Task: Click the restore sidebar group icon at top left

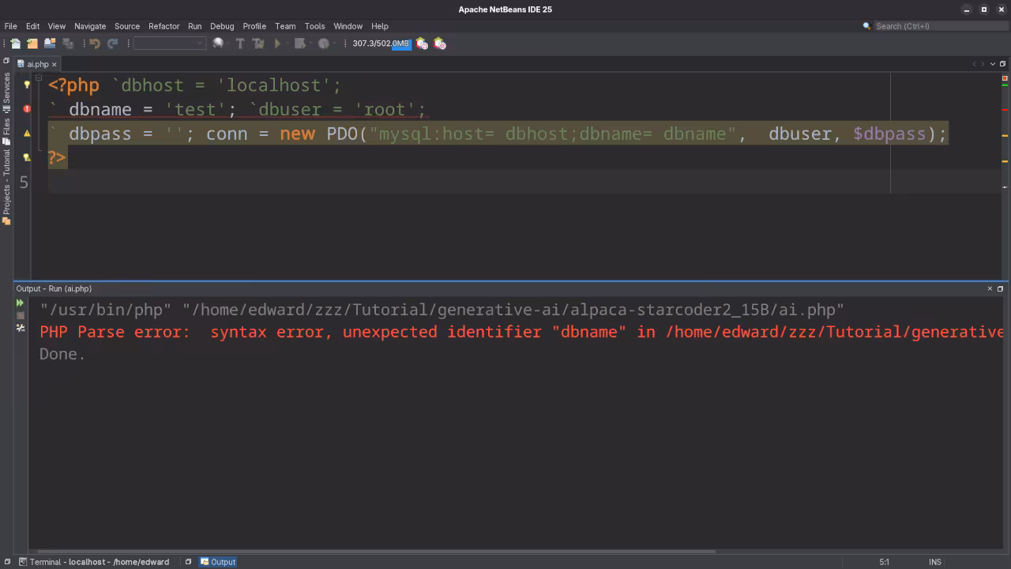Action: pyautogui.click(x=6, y=60)
